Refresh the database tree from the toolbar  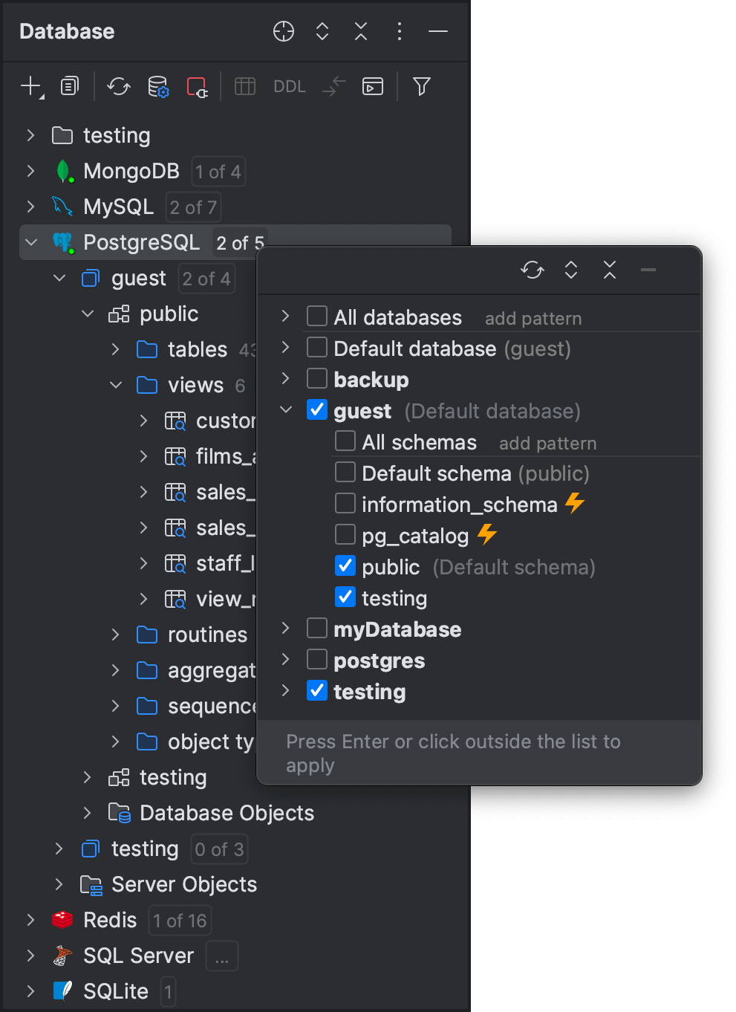click(x=119, y=87)
